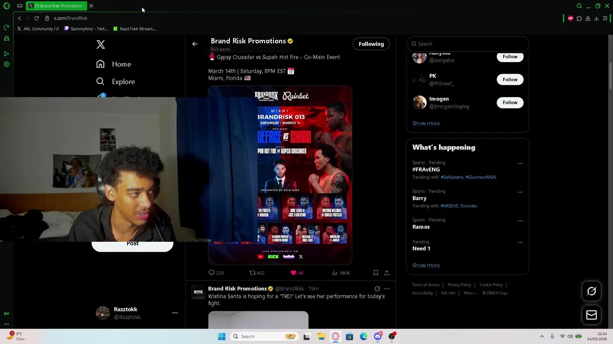This screenshot has height=344, width=613.
Task: Open GX Control speedometer sidebar icon
Action: 6,27
